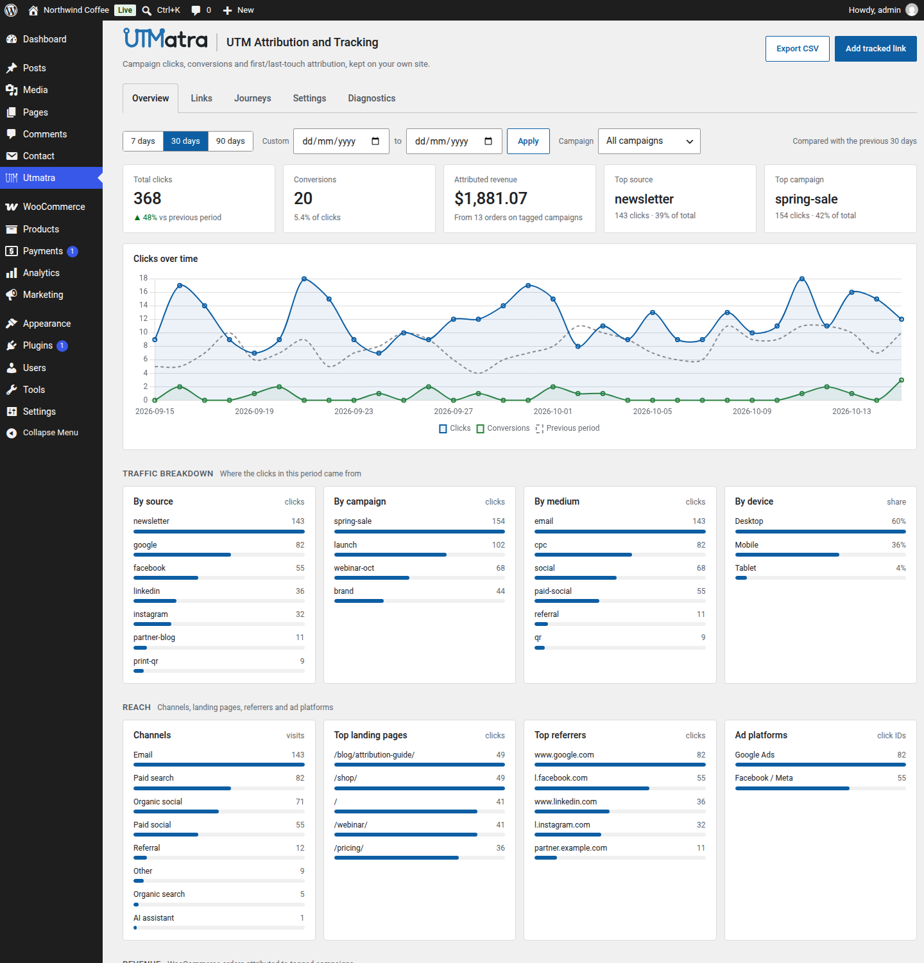Click the comments bubble icon in admin bar
924x963 pixels.
pos(196,10)
